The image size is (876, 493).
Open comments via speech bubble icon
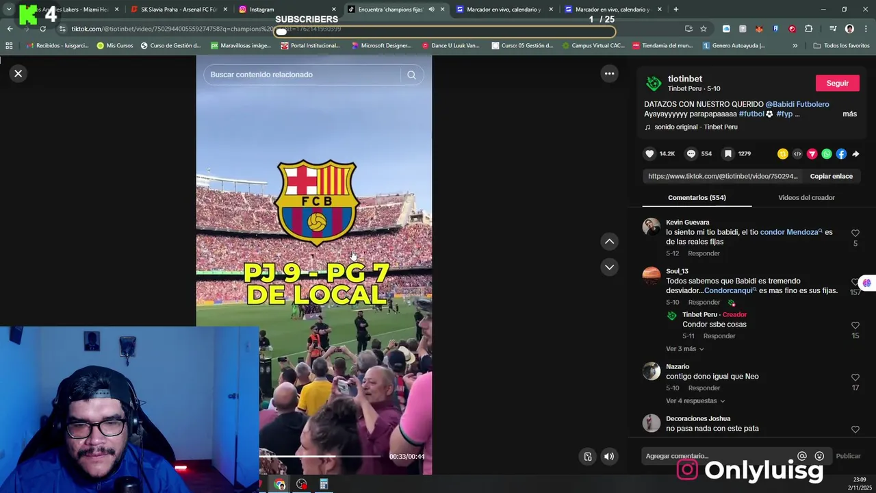pos(691,154)
